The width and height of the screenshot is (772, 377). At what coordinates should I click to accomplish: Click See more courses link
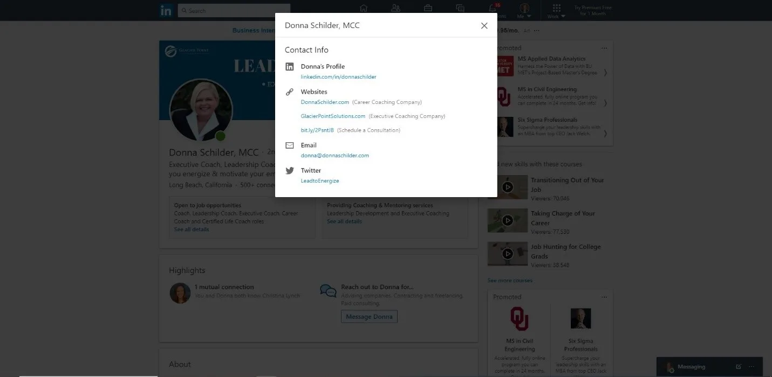(510, 281)
